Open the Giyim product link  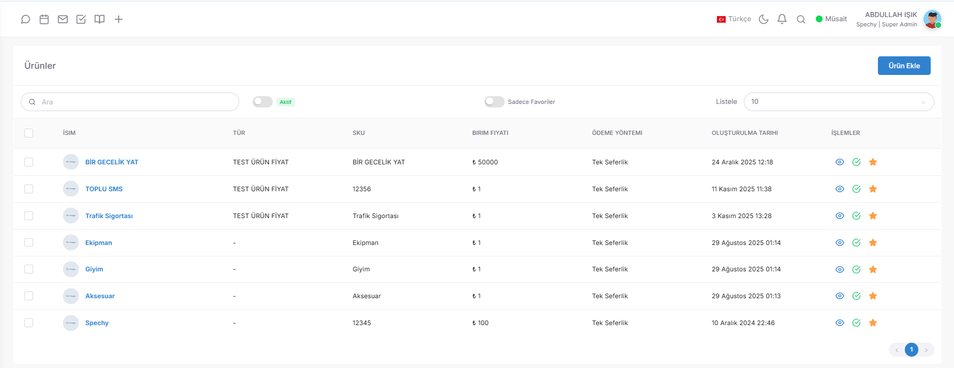click(94, 269)
